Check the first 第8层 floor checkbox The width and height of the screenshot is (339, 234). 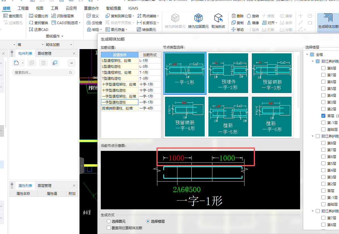pyautogui.click(x=323, y=68)
